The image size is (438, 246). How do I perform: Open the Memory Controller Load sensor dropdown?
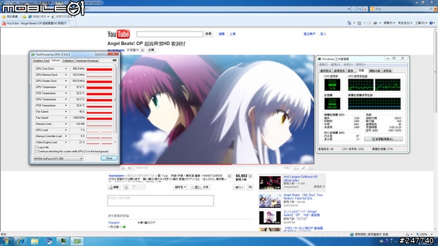pos(66,136)
